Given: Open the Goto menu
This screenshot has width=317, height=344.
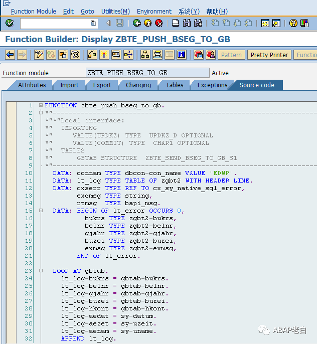Looking at the screenshot, I should [x=87, y=12].
